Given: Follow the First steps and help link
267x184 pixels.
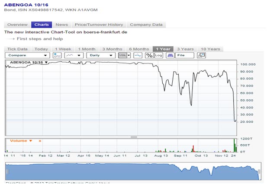Looking at the screenshot, I should coord(40,39).
